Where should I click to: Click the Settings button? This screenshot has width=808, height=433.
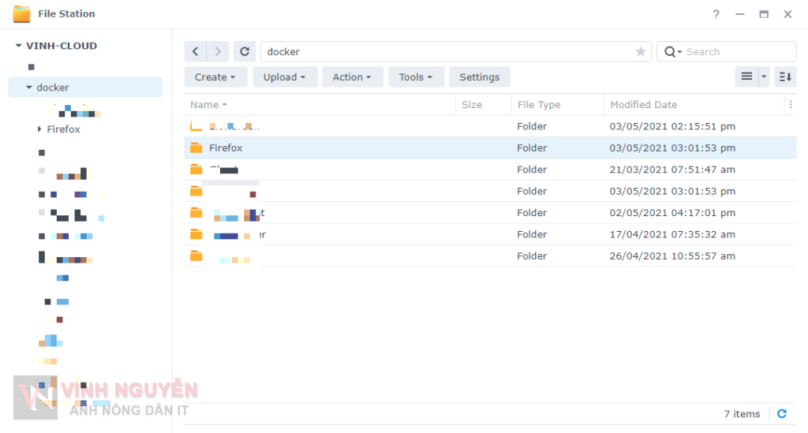coord(479,77)
